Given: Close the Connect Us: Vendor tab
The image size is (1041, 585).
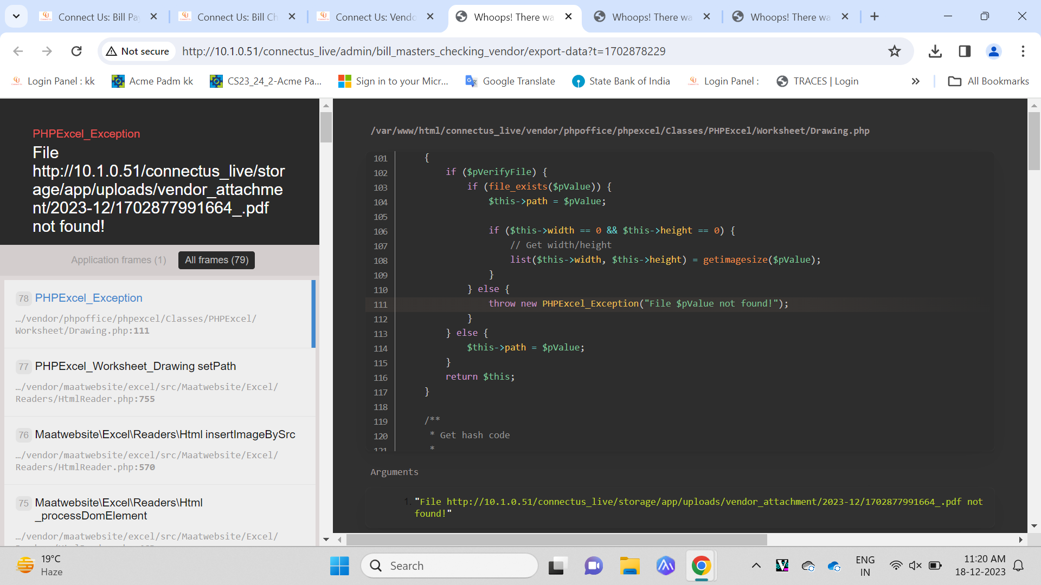Looking at the screenshot, I should tap(430, 17).
